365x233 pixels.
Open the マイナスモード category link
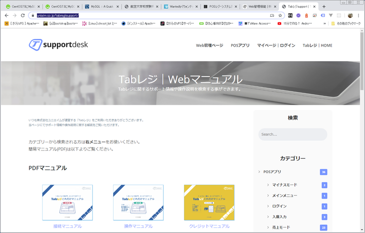coord(285,185)
